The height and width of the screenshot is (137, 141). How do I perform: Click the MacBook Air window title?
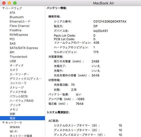(103, 3)
